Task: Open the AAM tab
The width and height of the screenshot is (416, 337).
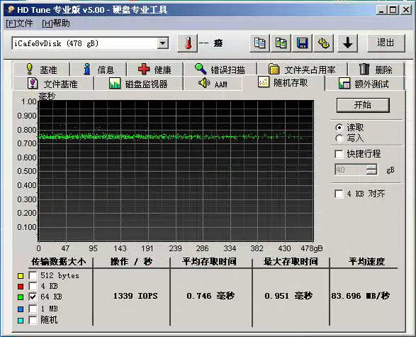Action: (213, 84)
